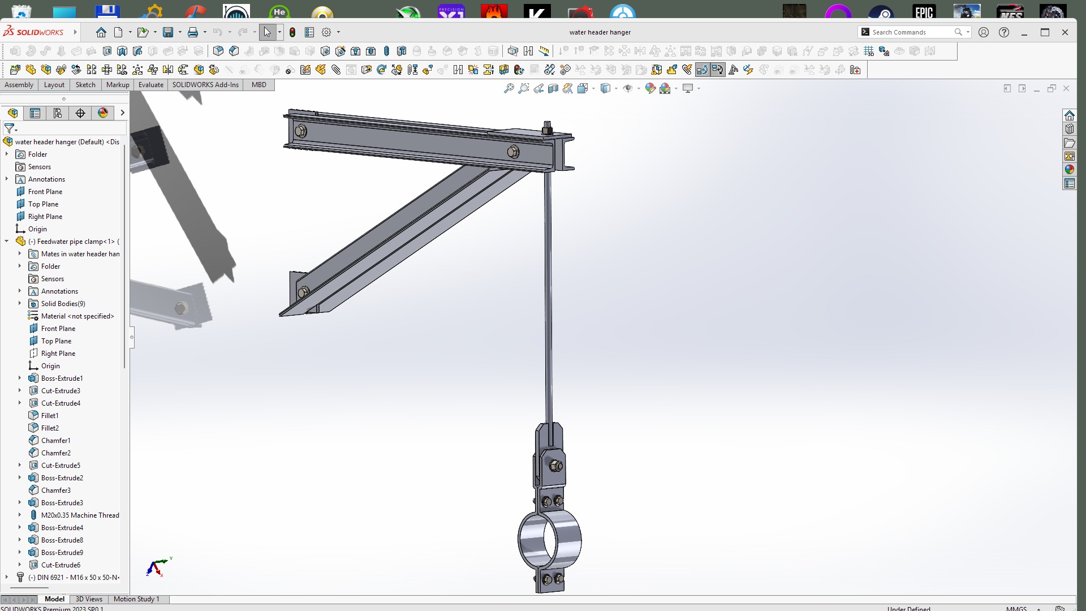Image resolution: width=1086 pixels, height=611 pixels.
Task: Click the SOLIDWORKS Resources home icon
Action: [1069, 115]
